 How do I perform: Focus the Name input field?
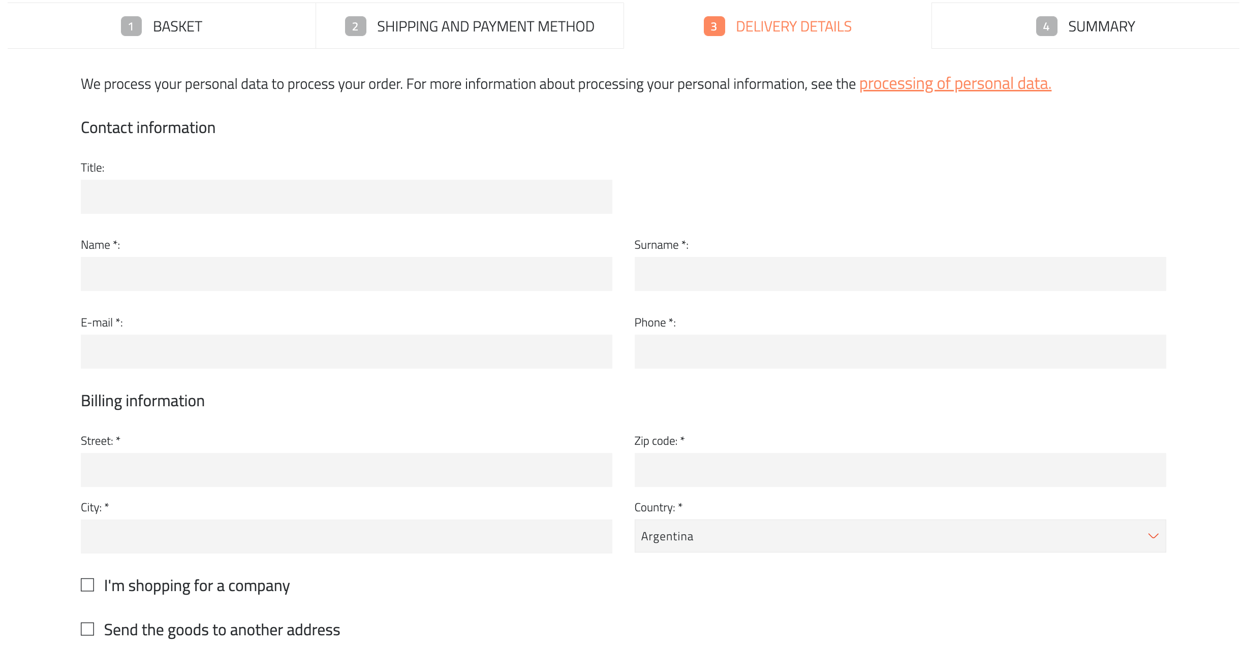pyautogui.click(x=346, y=274)
